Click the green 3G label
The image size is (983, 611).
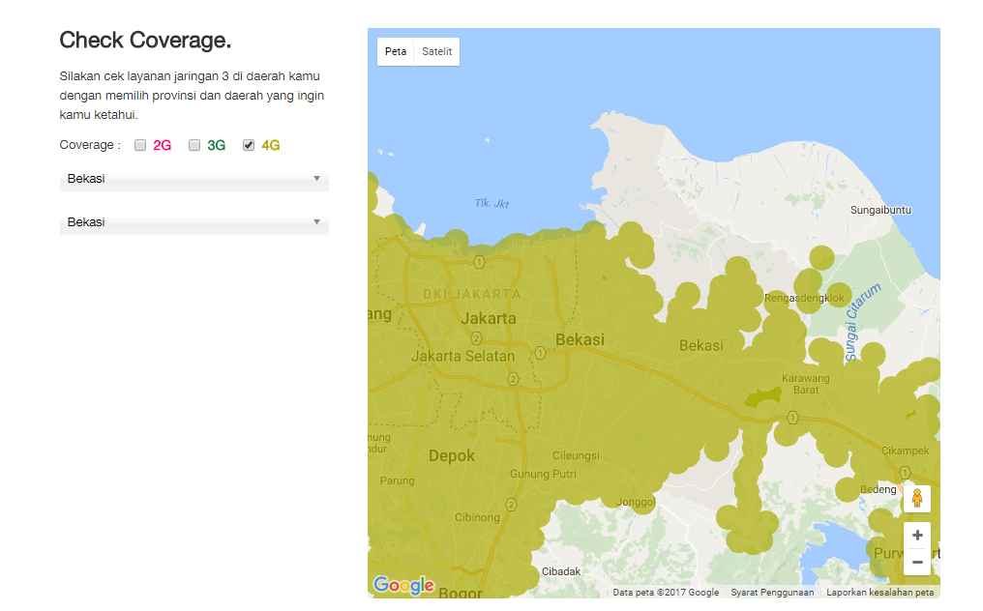(217, 145)
